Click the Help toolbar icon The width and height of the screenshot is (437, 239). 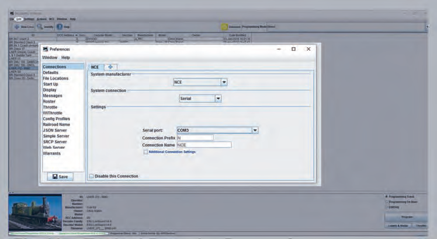(60, 27)
